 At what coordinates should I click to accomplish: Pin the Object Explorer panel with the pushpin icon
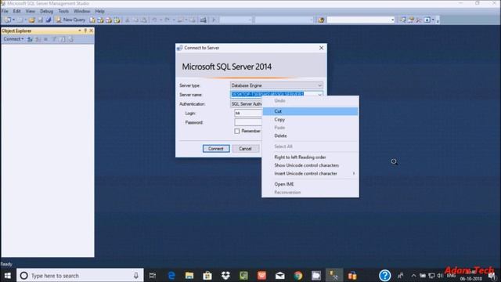tap(85, 31)
